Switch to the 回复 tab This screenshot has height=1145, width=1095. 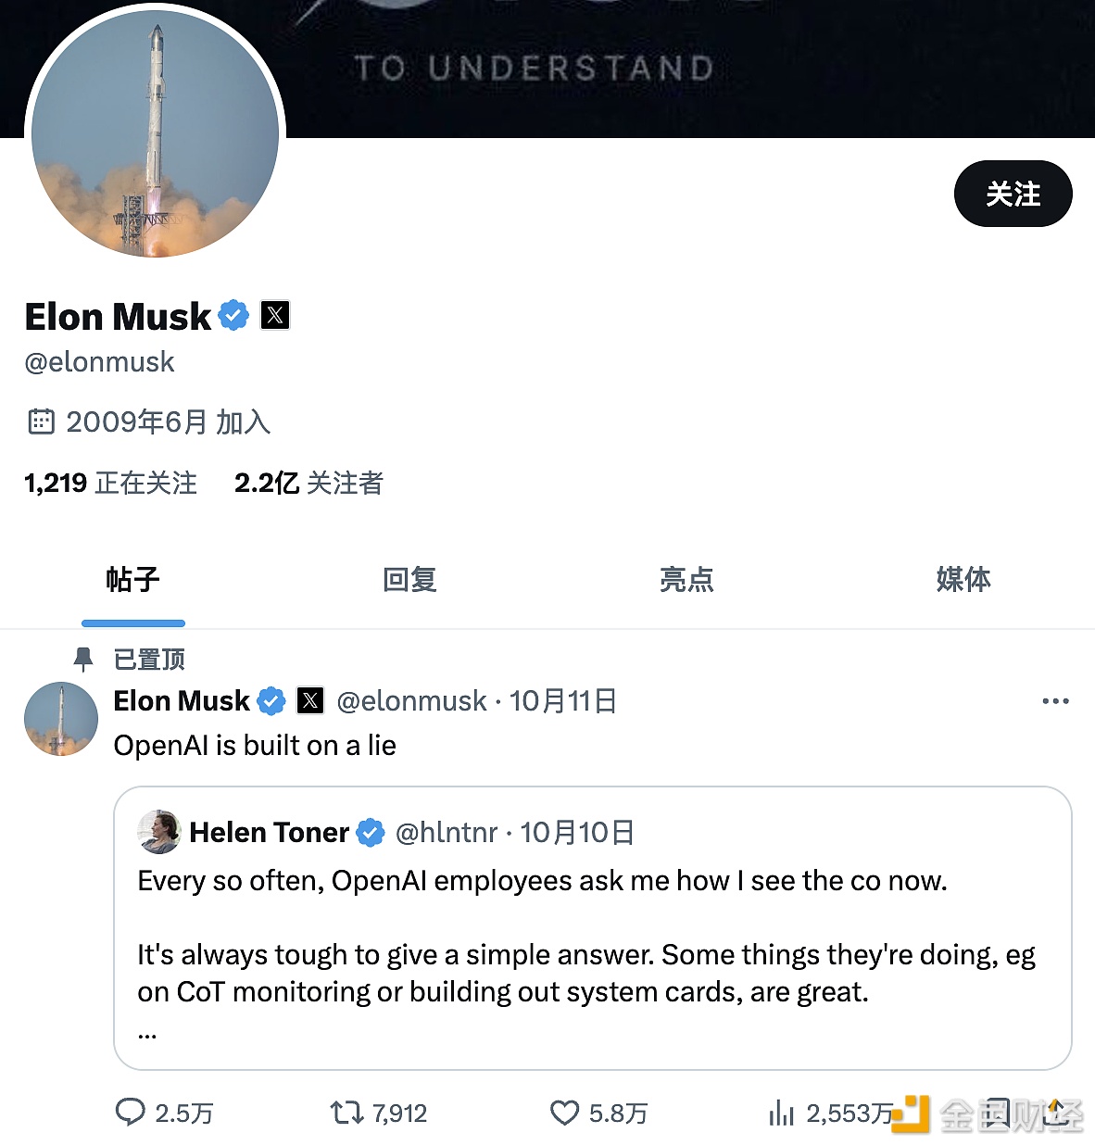point(409,580)
